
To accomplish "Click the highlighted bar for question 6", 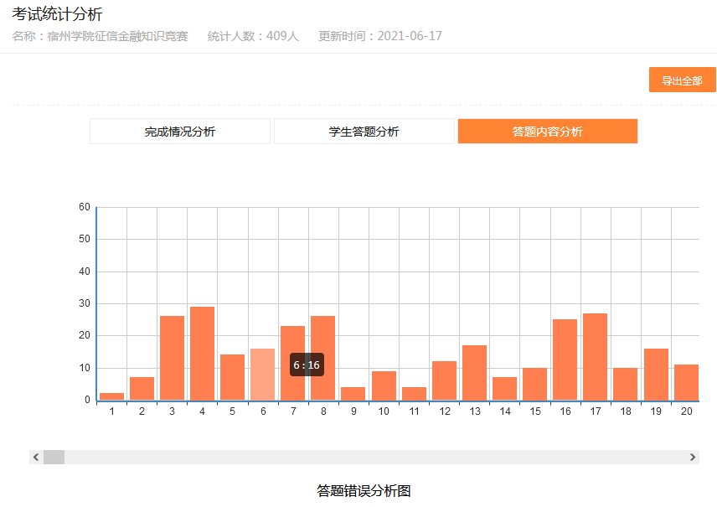I will (x=262, y=375).
